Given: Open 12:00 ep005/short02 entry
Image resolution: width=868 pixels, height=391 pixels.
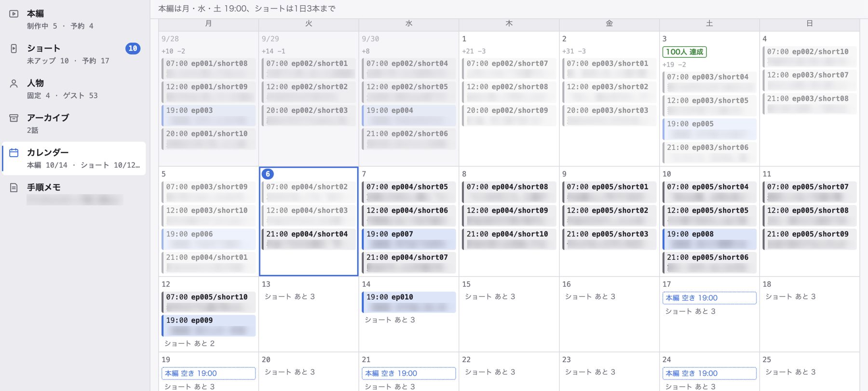Looking at the screenshot, I should click(609, 216).
